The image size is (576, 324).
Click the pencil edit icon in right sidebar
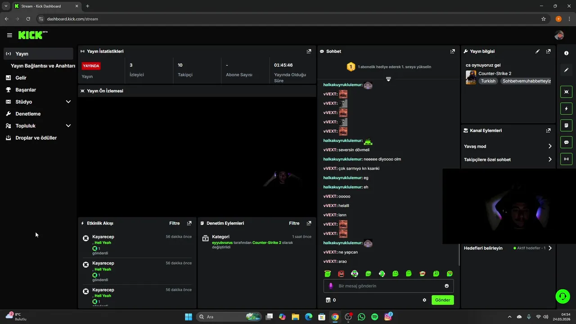566,70
